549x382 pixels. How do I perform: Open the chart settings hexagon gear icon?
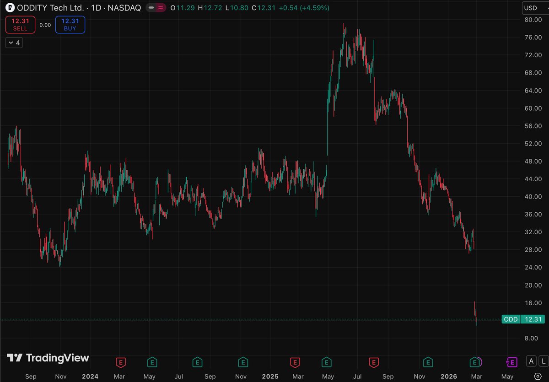tap(538, 376)
